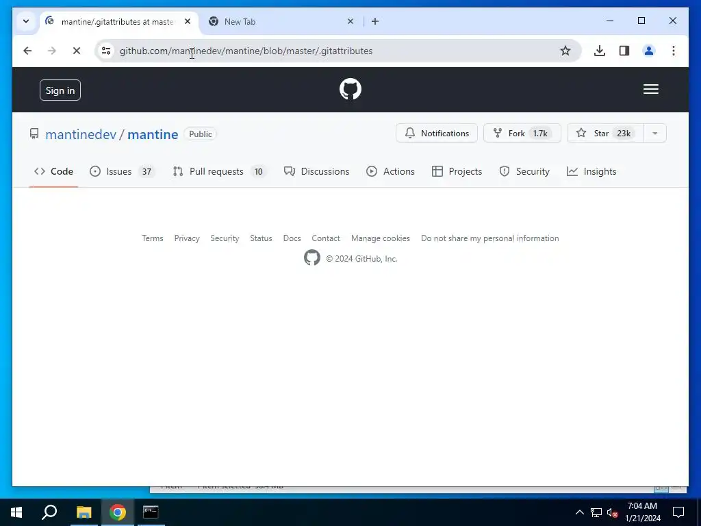Click the Chrome taskbar icon
The image size is (701, 526).
tap(118, 512)
